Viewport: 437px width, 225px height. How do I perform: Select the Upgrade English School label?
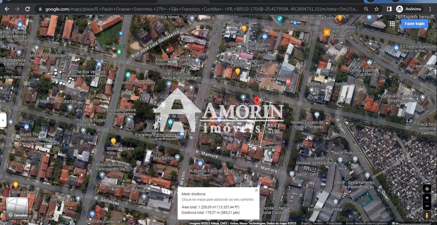326,84
